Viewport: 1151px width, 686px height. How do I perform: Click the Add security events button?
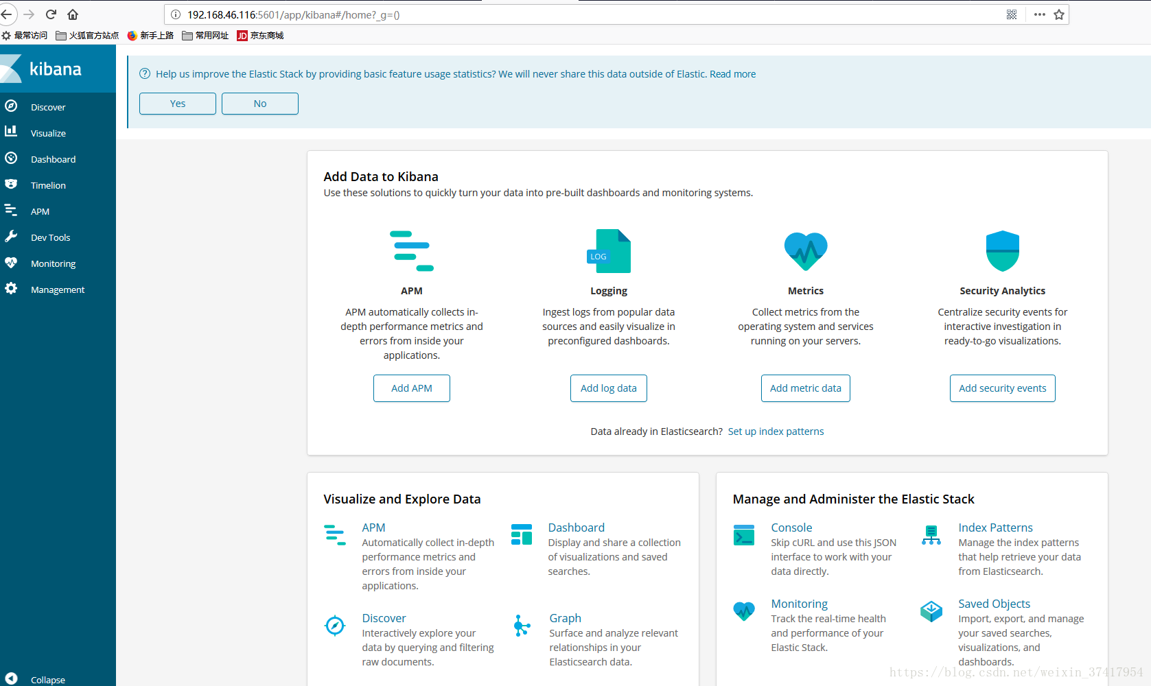(x=1003, y=388)
